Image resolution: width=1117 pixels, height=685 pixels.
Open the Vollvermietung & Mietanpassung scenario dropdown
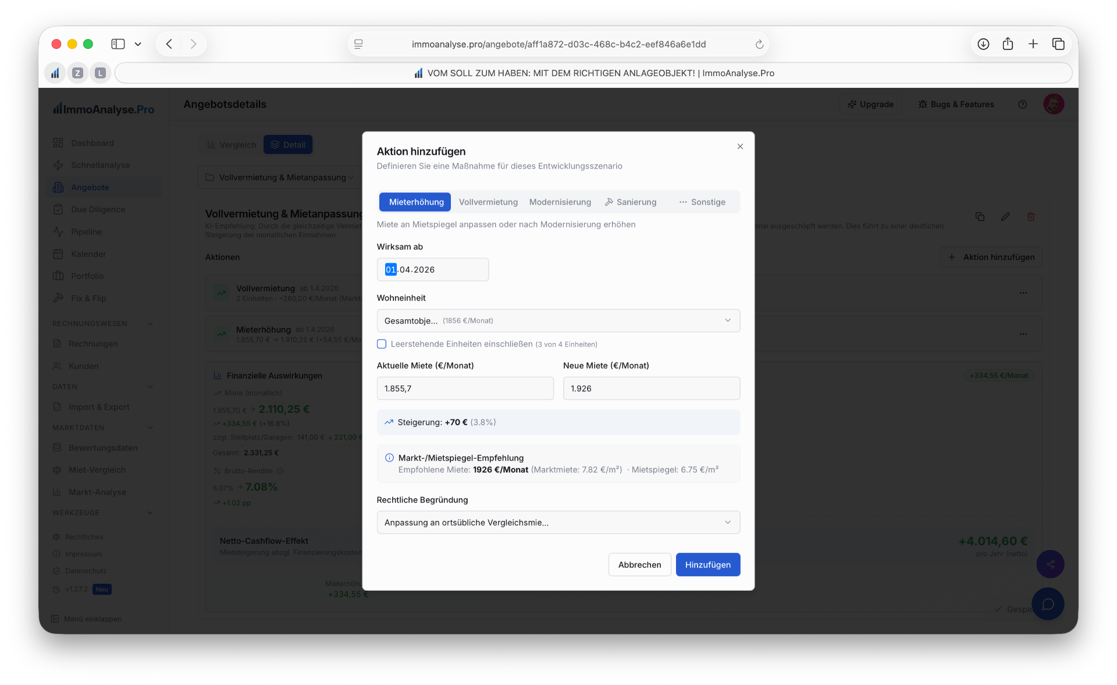[279, 177]
